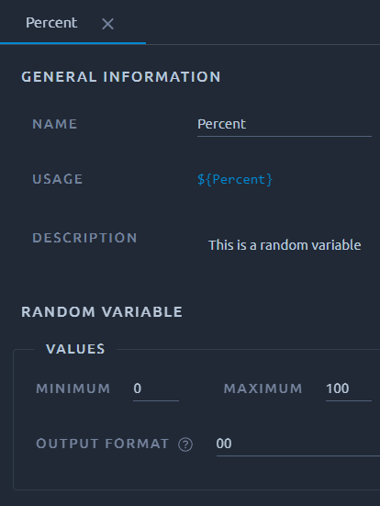
Task: Select the Percent tab label
Action: (51, 23)
